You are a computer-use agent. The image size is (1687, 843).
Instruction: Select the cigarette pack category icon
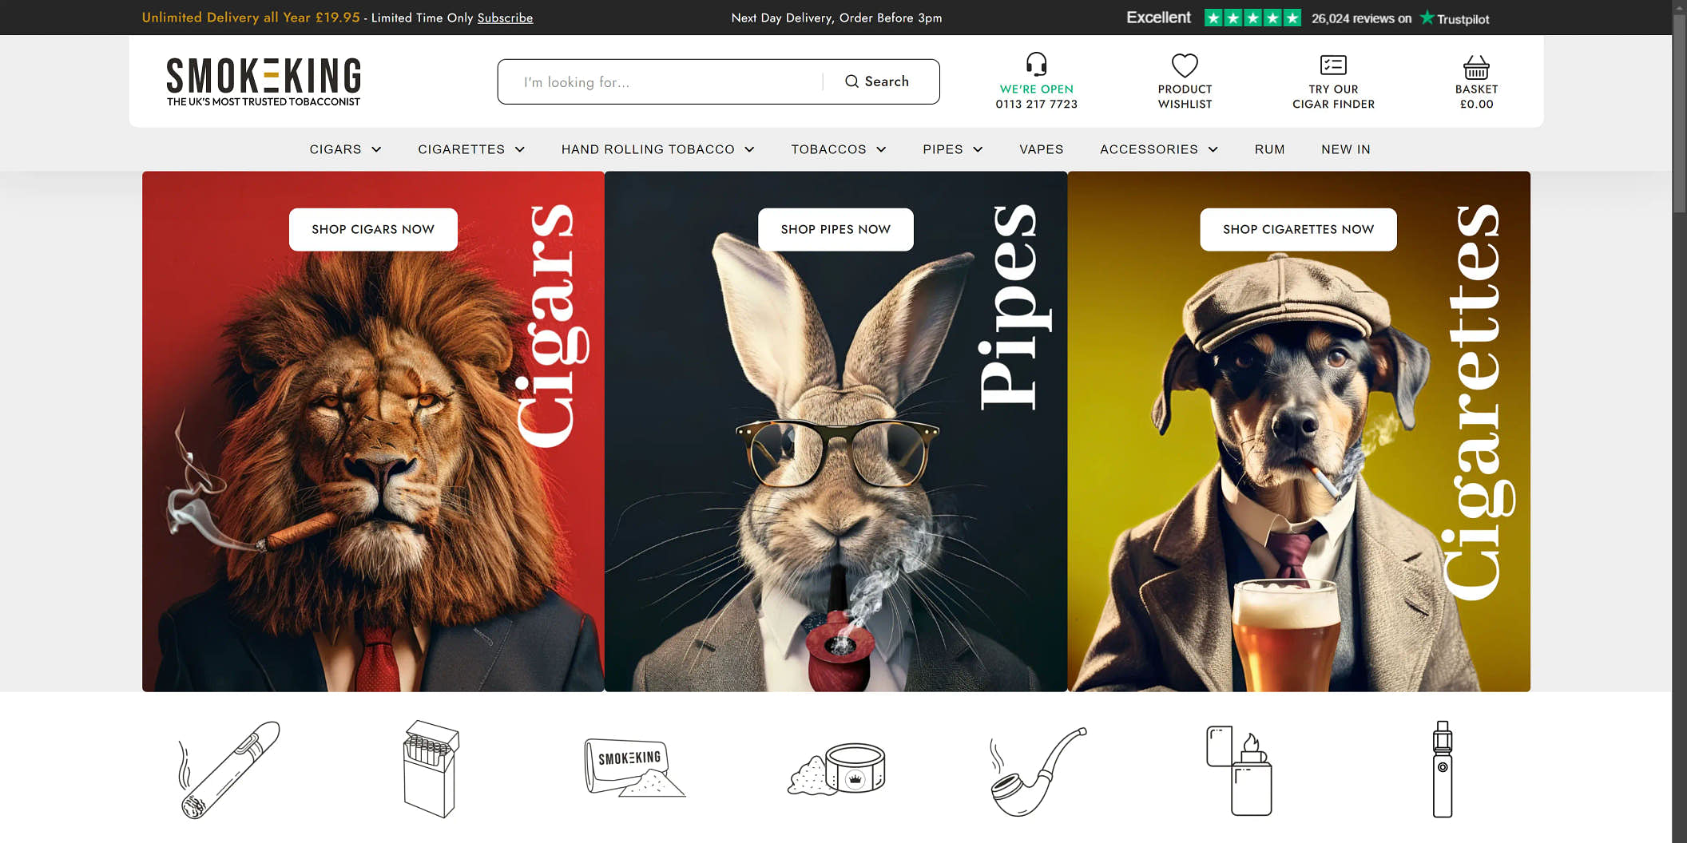[x=431, y=769]
